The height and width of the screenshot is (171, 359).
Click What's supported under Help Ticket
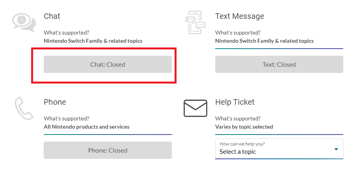(x=238, y=118)
